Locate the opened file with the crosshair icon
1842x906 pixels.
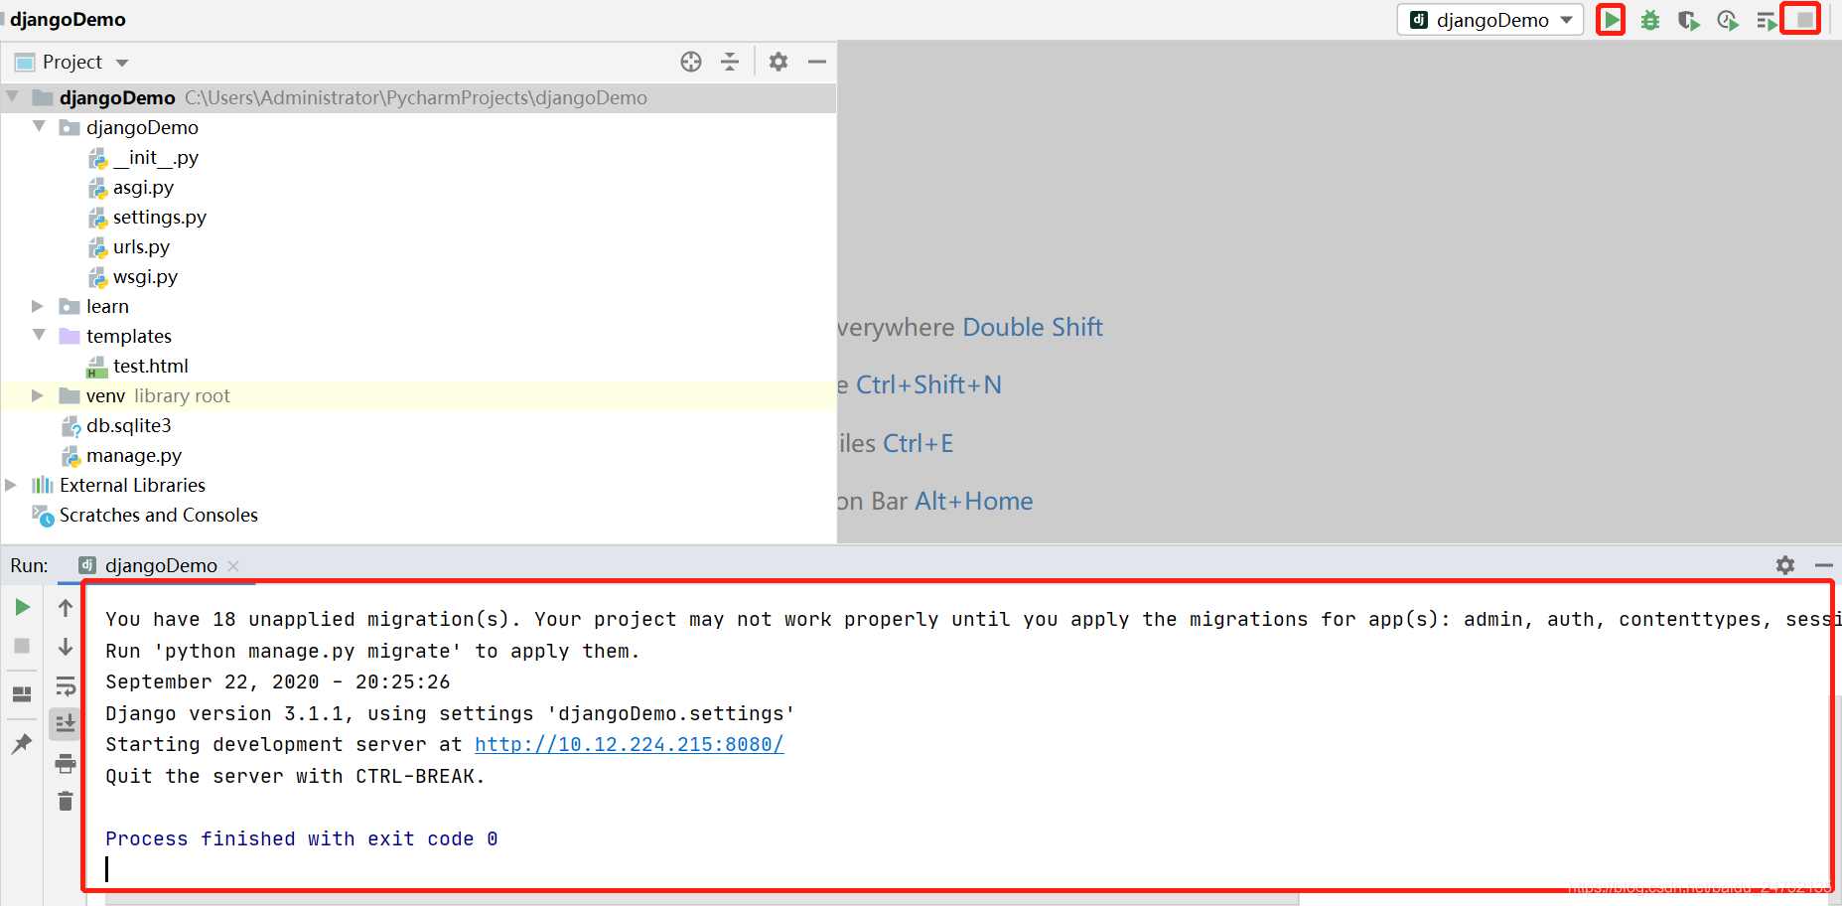(691, 62)
